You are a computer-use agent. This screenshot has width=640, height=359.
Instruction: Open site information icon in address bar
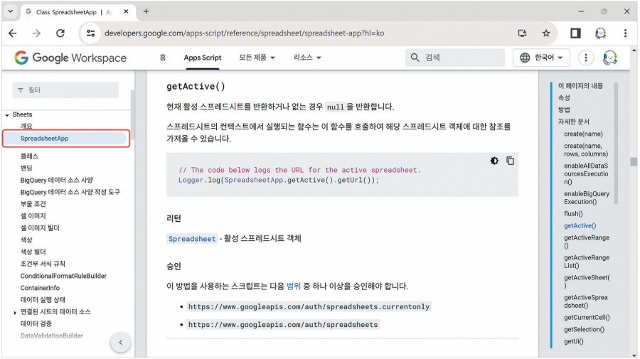coord(90,33)
